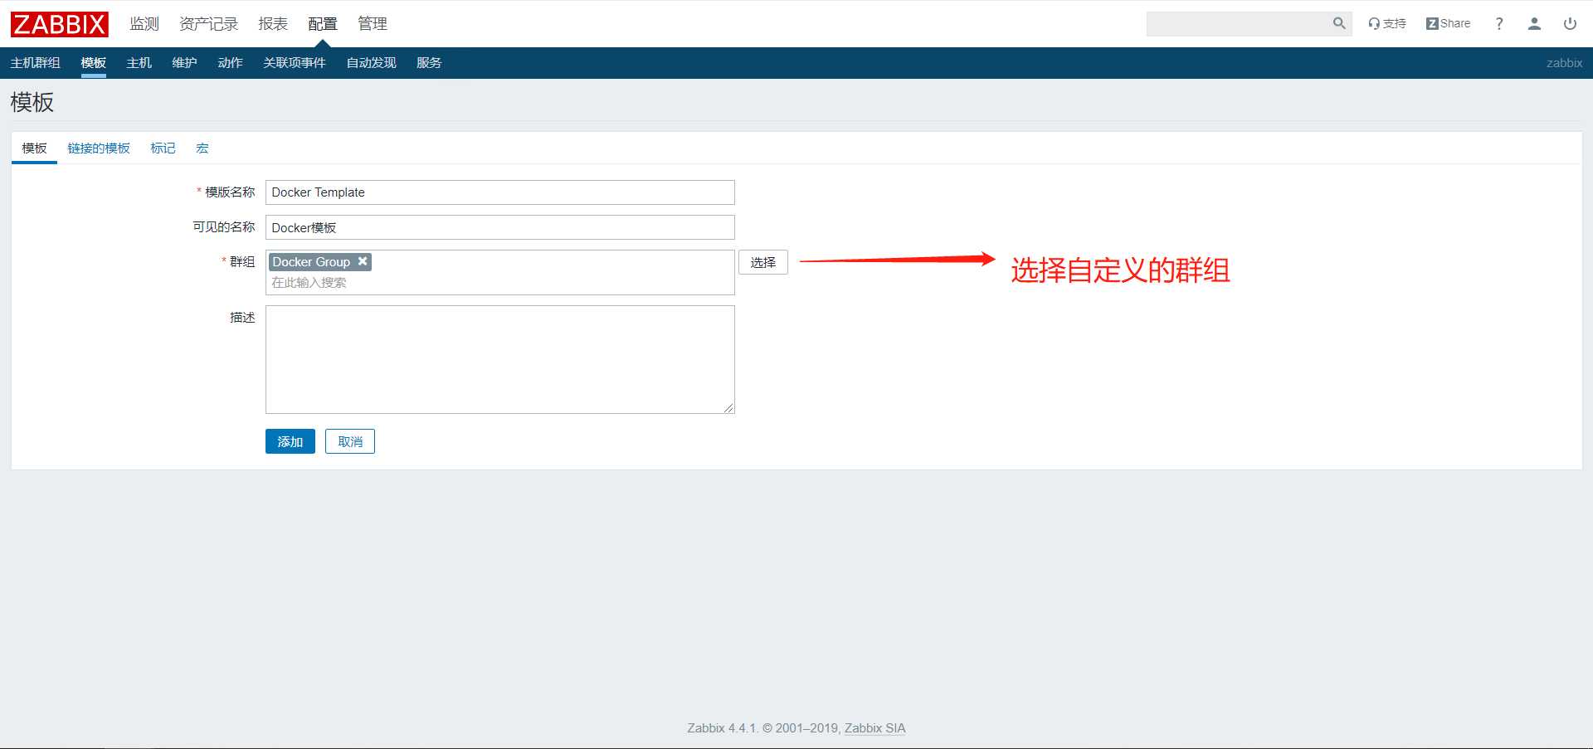Open the 管理 top menu
This screenshot has width=1593, height=749.
click(x=373, y=24)
